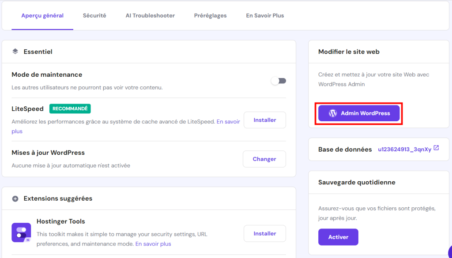Click the Essentiel layers icon

15,52
